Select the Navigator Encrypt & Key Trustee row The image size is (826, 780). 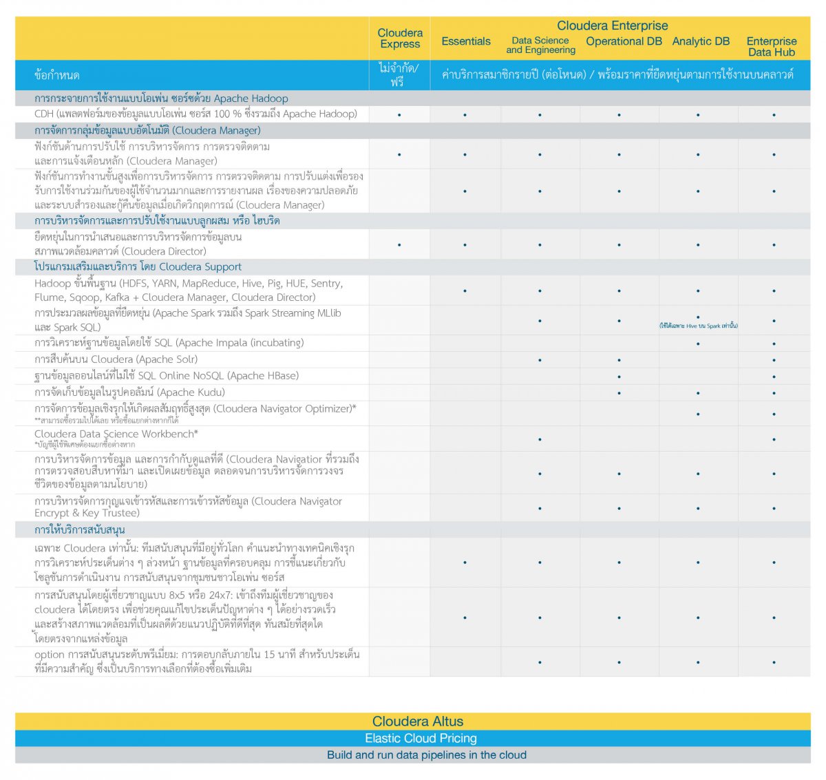coord(188,507)
